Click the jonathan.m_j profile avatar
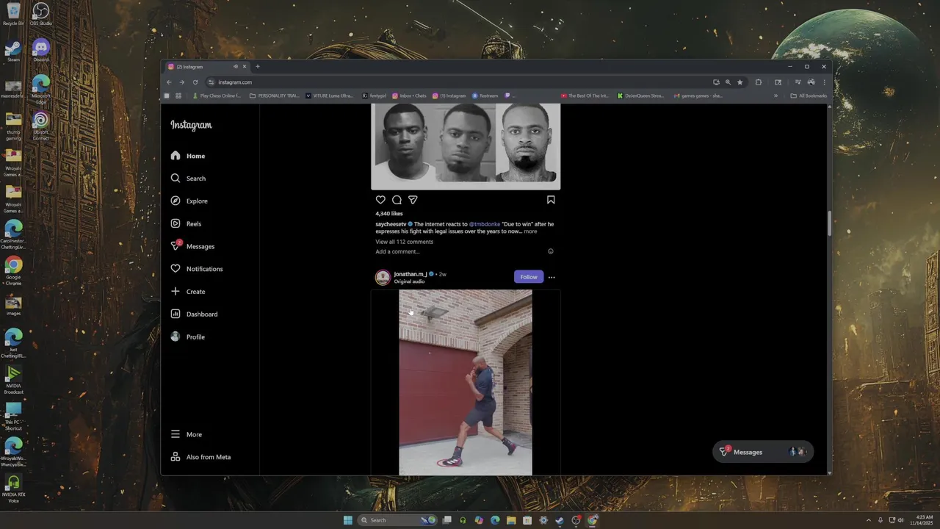 (383, 277)
